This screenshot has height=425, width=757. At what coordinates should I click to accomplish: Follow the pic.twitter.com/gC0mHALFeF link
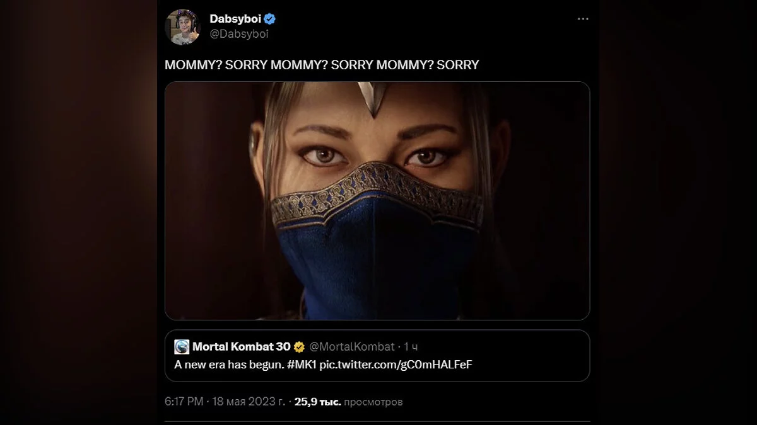396,365
